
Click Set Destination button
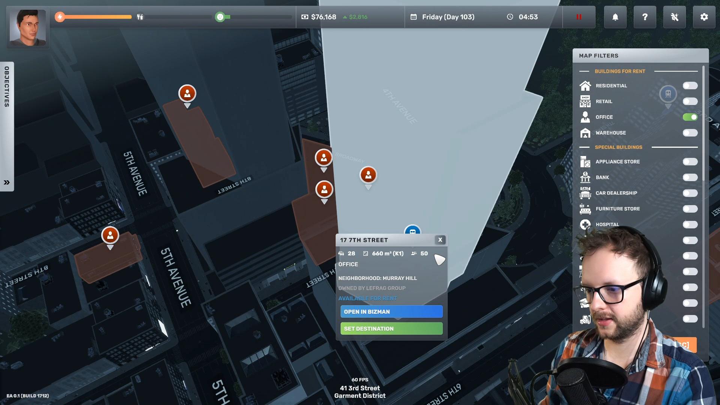[x=391, y=328]
